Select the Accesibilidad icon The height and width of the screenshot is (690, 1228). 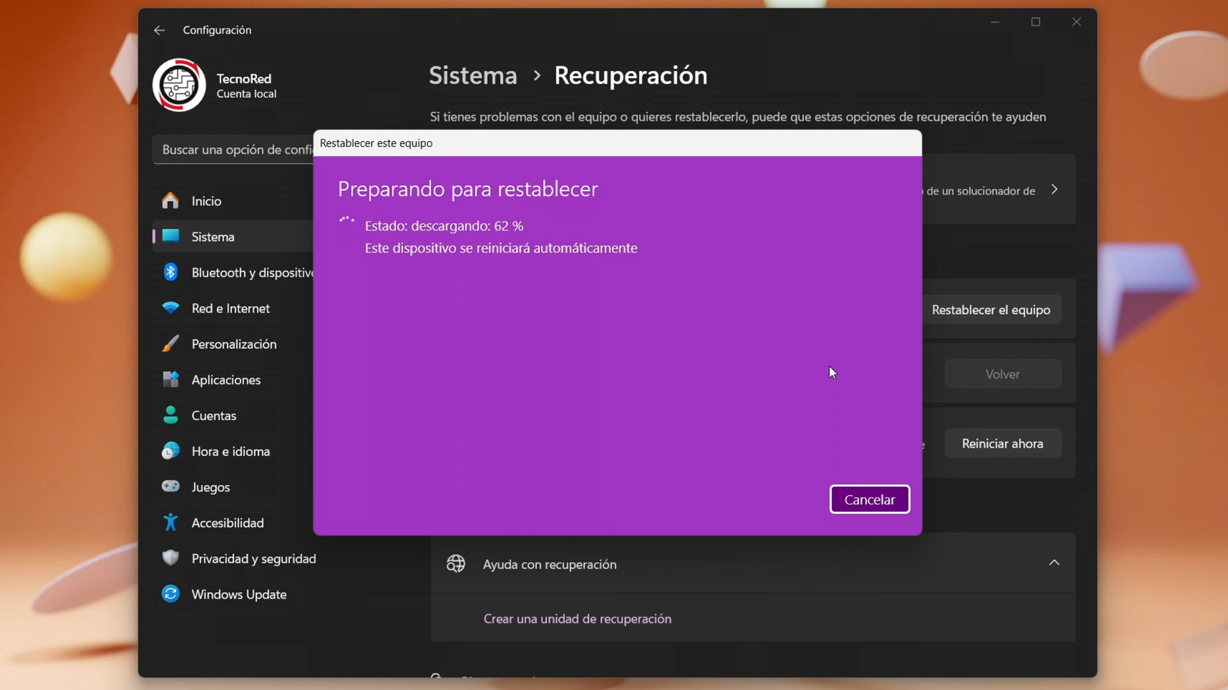coord(171,523)
